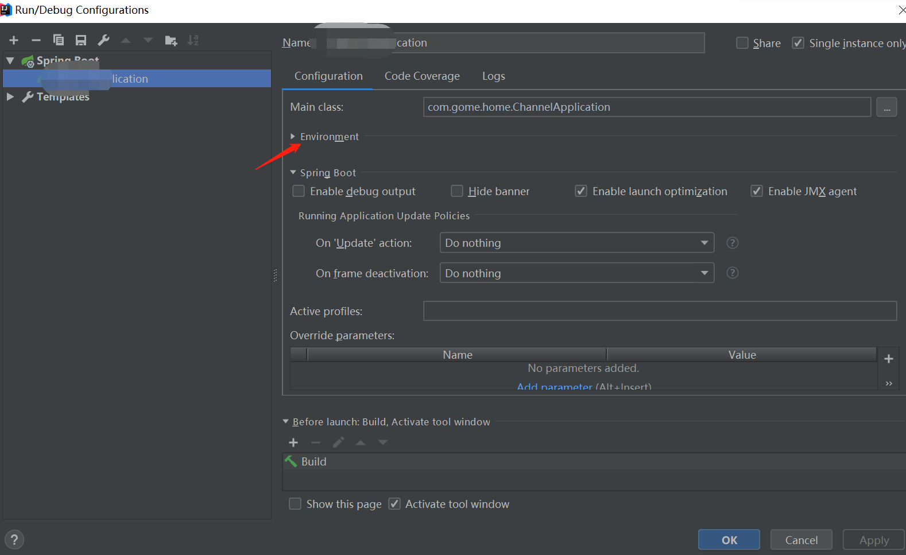Move configuration down in the left toolbar
Screen dimensions: 906x555
coord(148,40)
